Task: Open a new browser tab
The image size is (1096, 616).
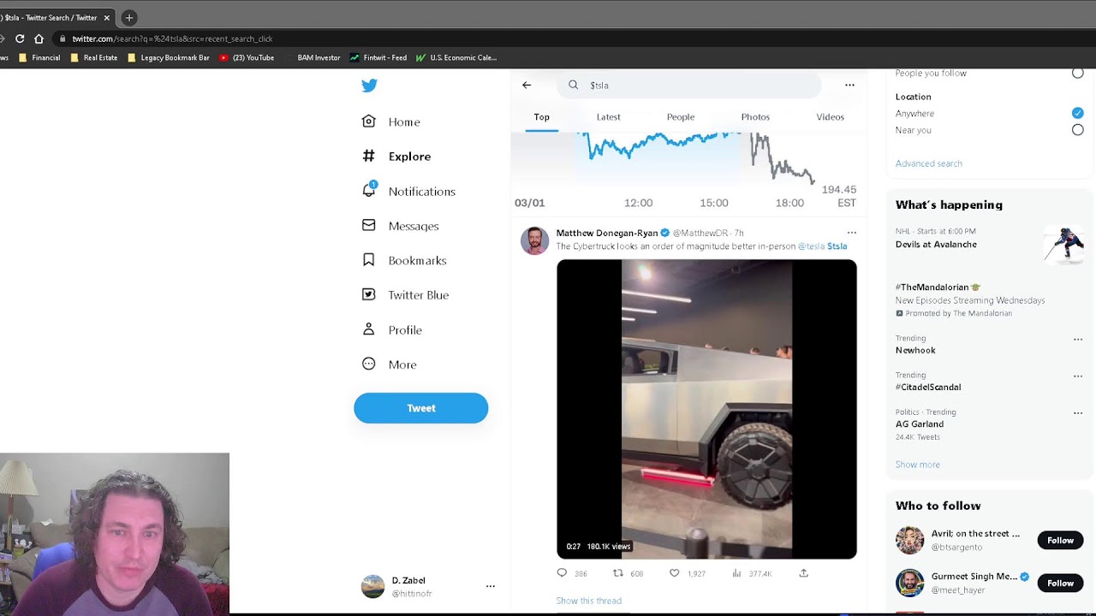Action: click(128, 17)
